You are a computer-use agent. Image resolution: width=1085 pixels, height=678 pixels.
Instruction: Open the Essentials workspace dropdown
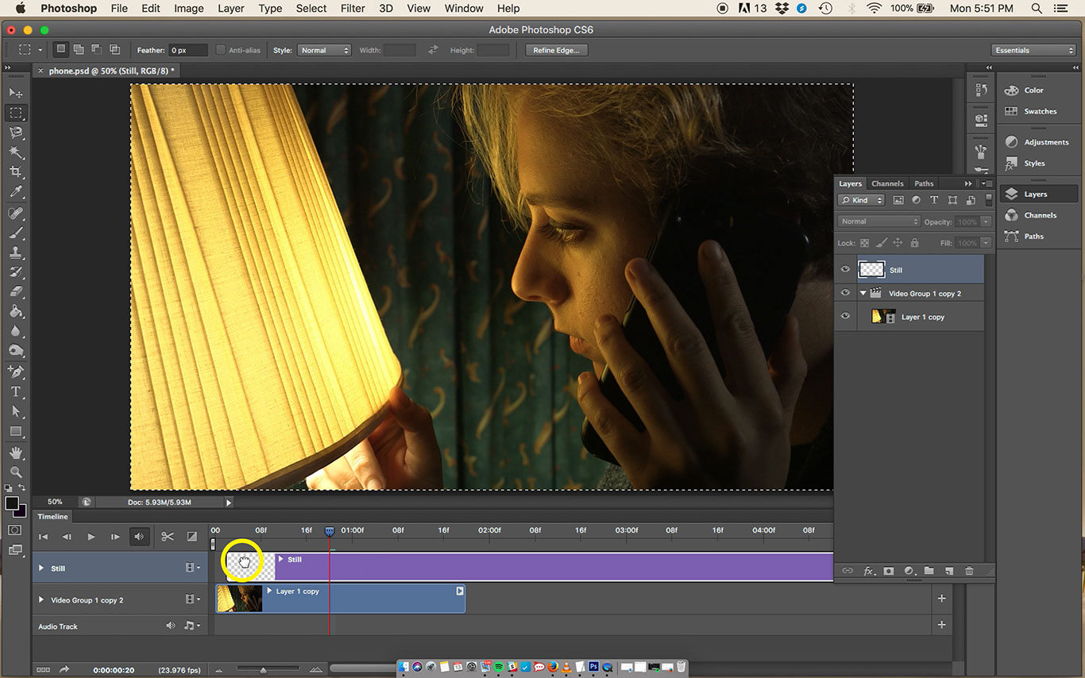pyautogui.click(x=1033, y=50)
